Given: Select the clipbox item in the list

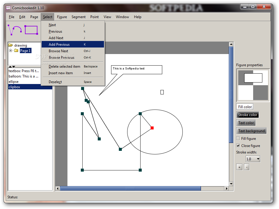Looking at the screenshot, I should pyautogui.click(x=30, y=87).
